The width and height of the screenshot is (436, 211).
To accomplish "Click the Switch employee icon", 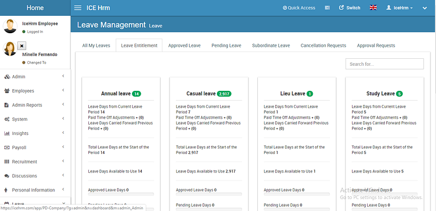I will coord(342,8).
